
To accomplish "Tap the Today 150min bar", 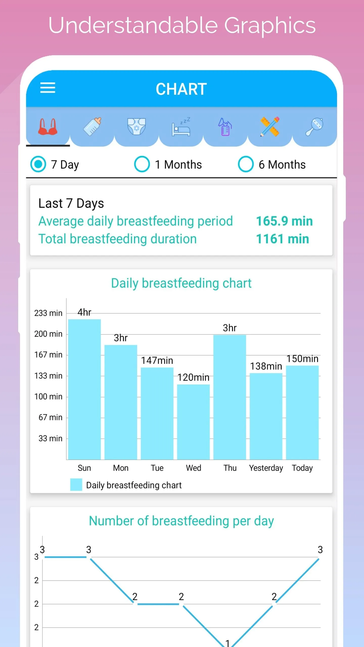I will click(x=302, y=412).
